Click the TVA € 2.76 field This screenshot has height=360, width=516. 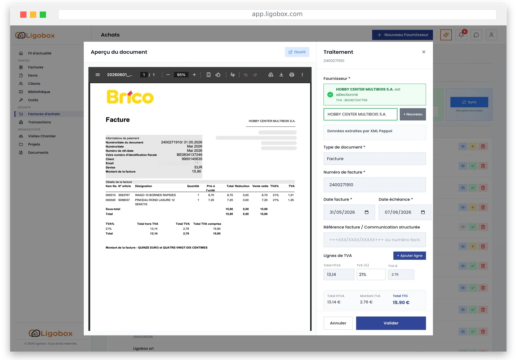coord(401,274)
